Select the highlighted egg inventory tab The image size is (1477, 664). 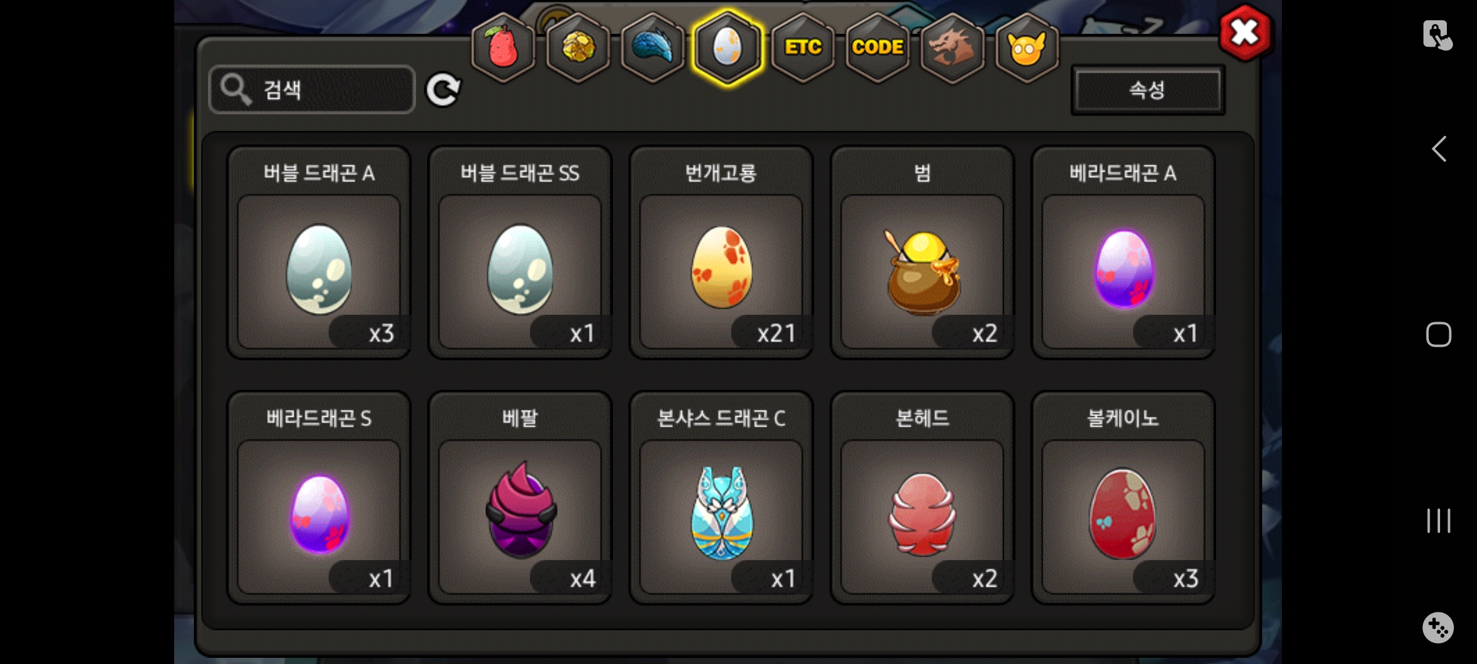(727, 48)
